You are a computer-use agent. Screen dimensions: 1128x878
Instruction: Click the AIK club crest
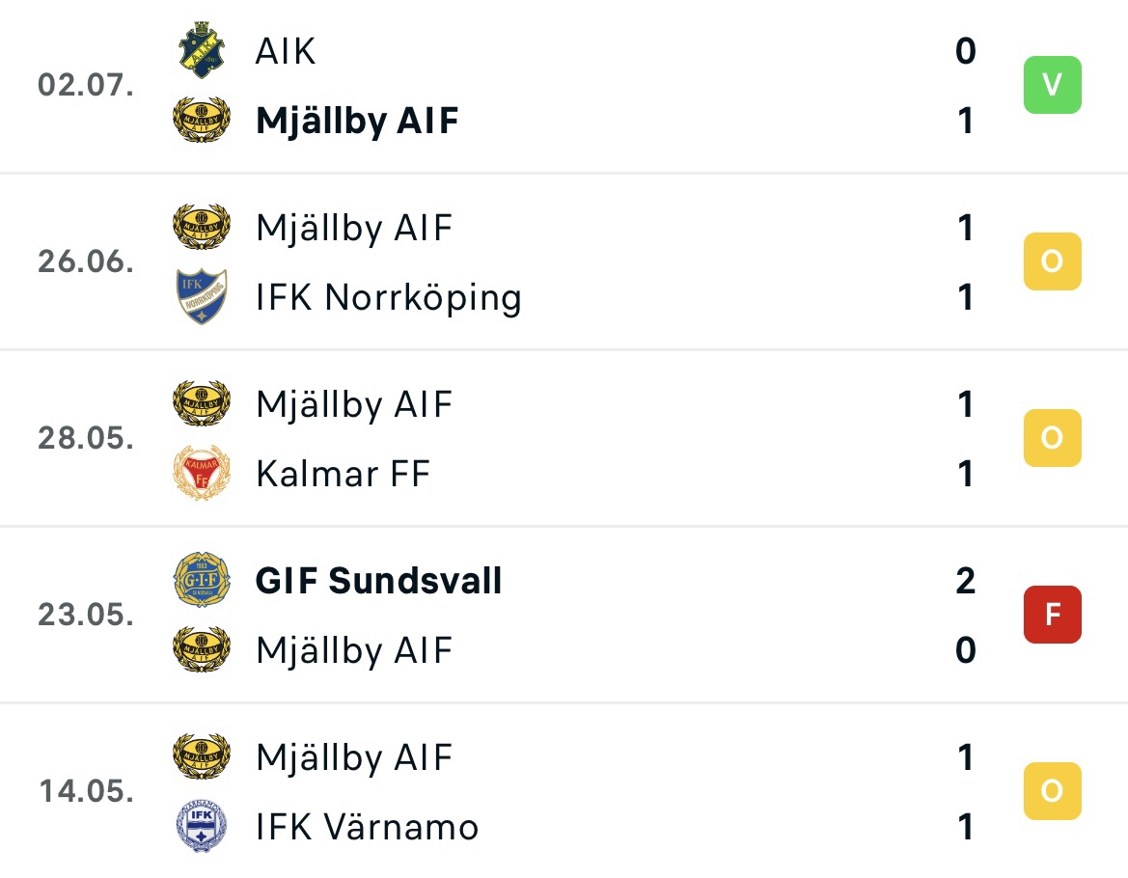click(202, 50)
